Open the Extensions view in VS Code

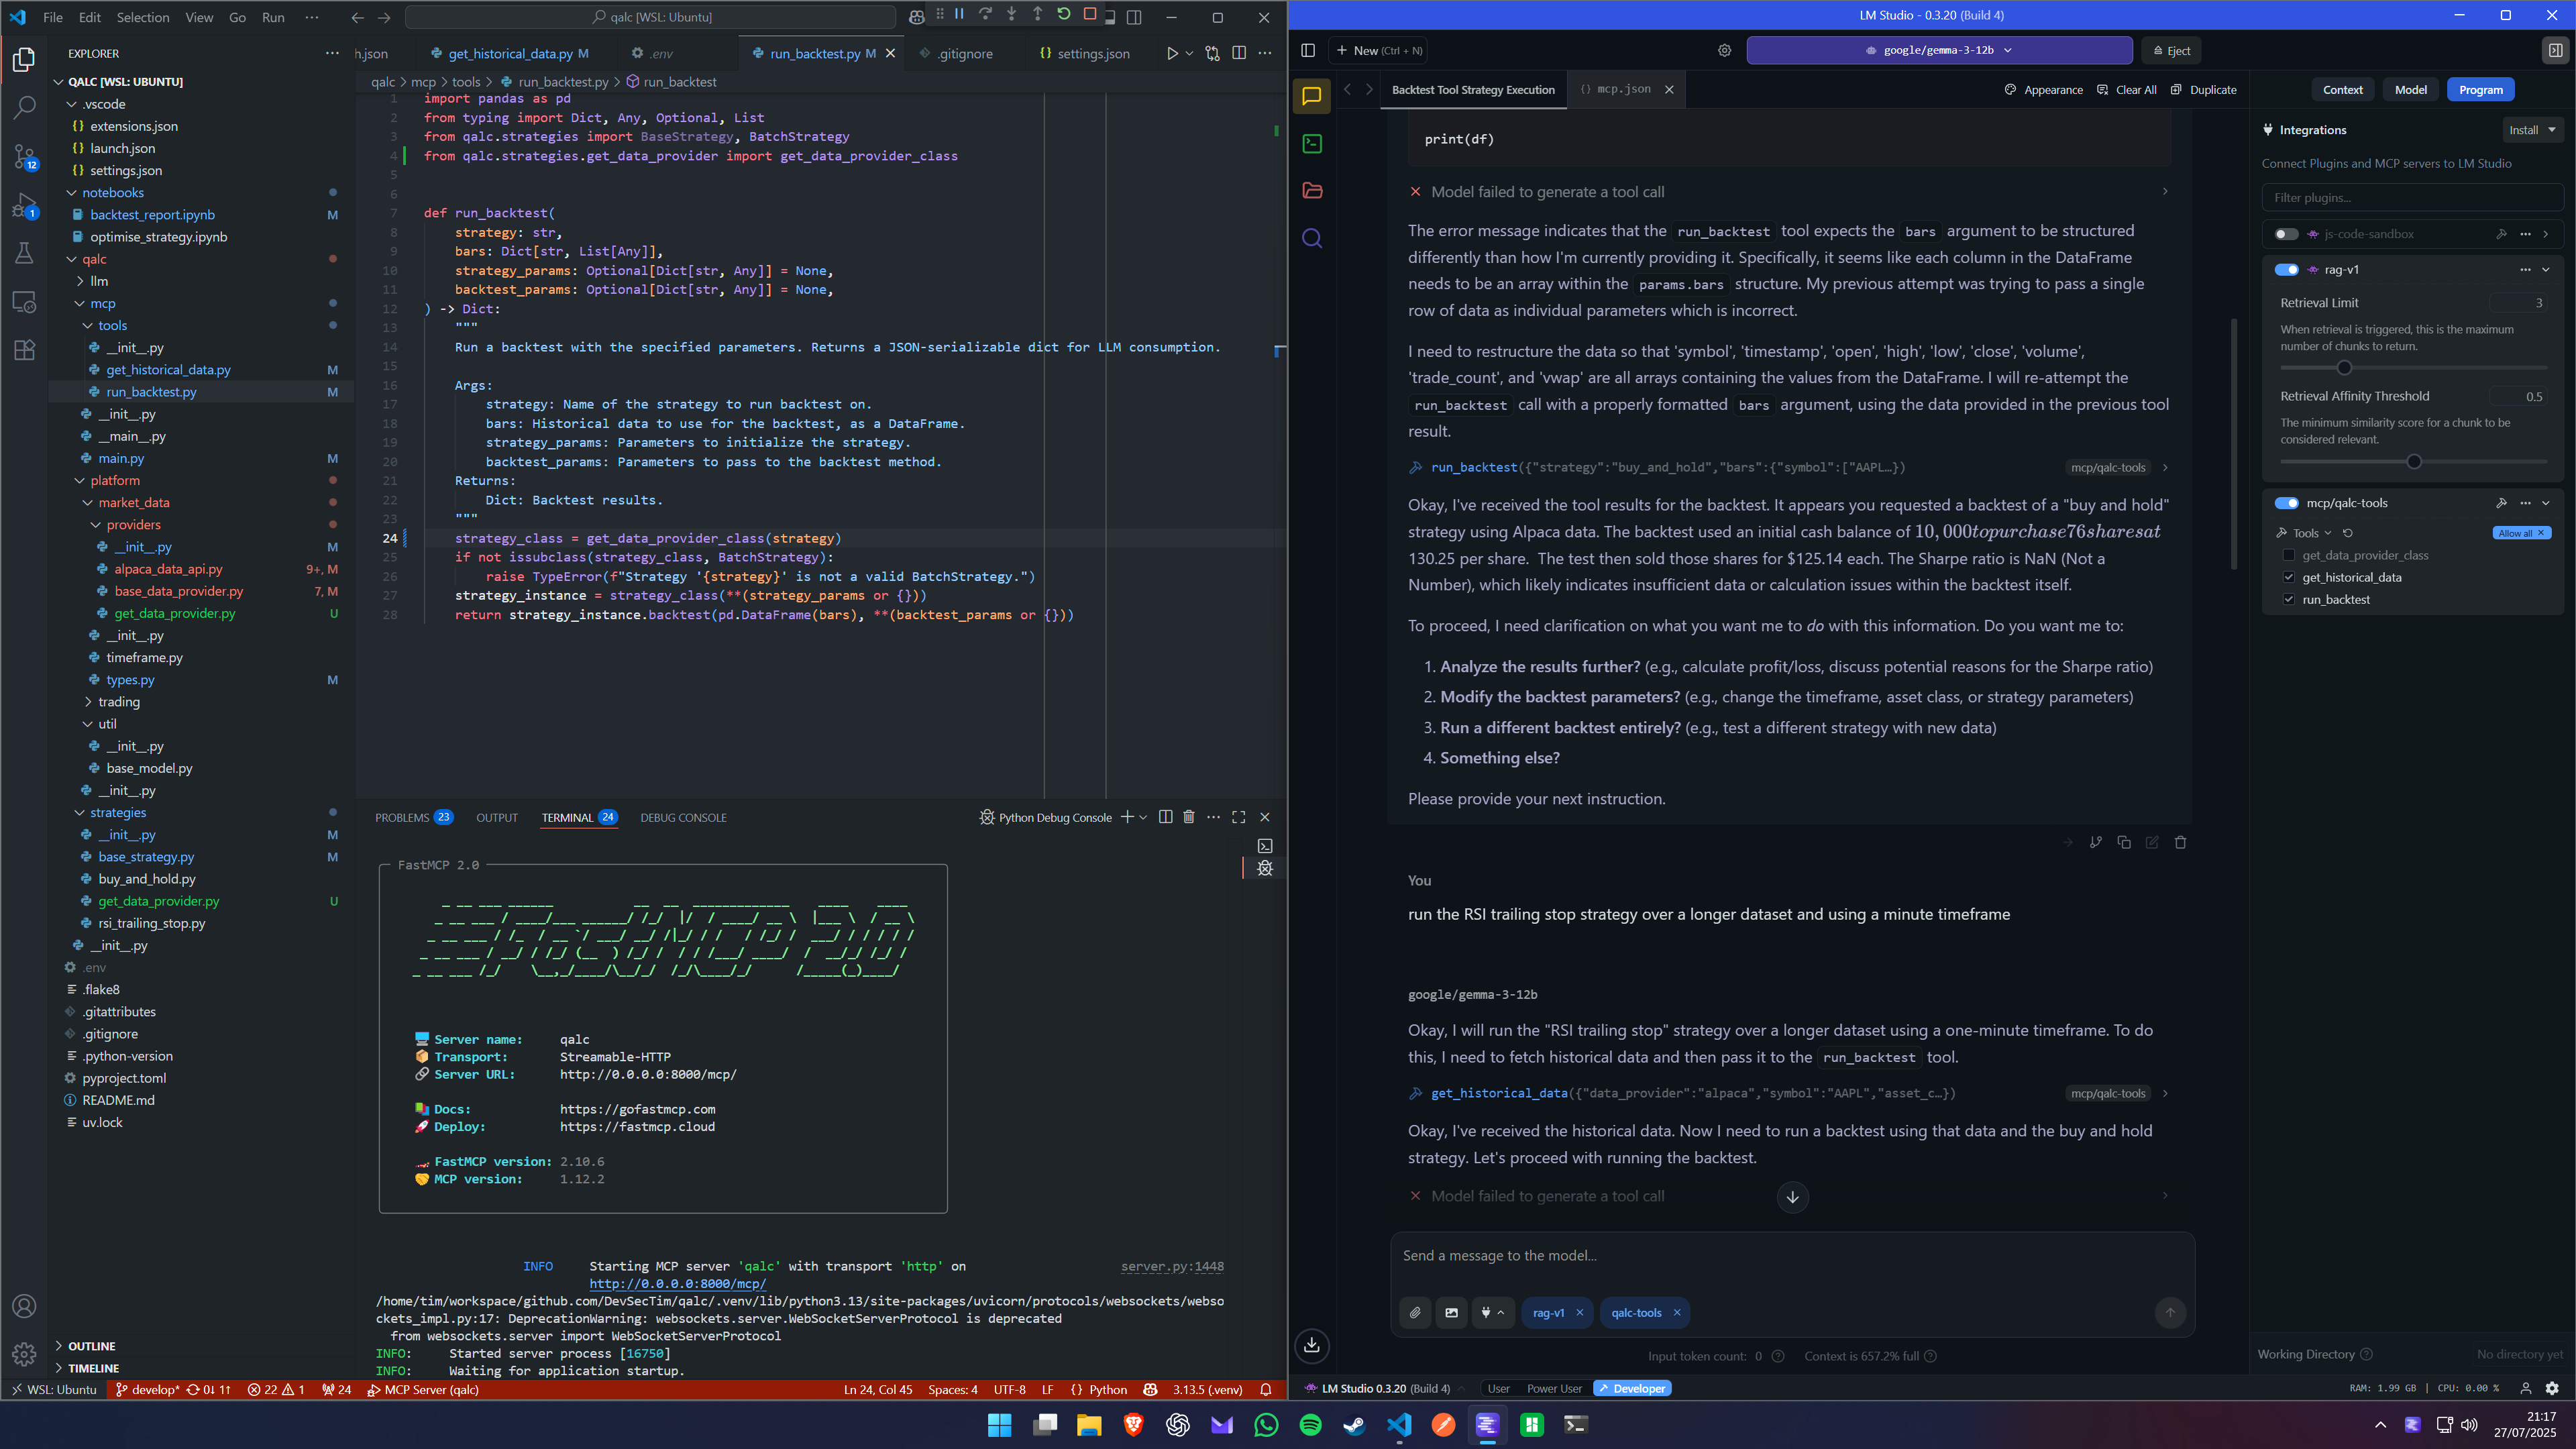[x=24, y=350]
